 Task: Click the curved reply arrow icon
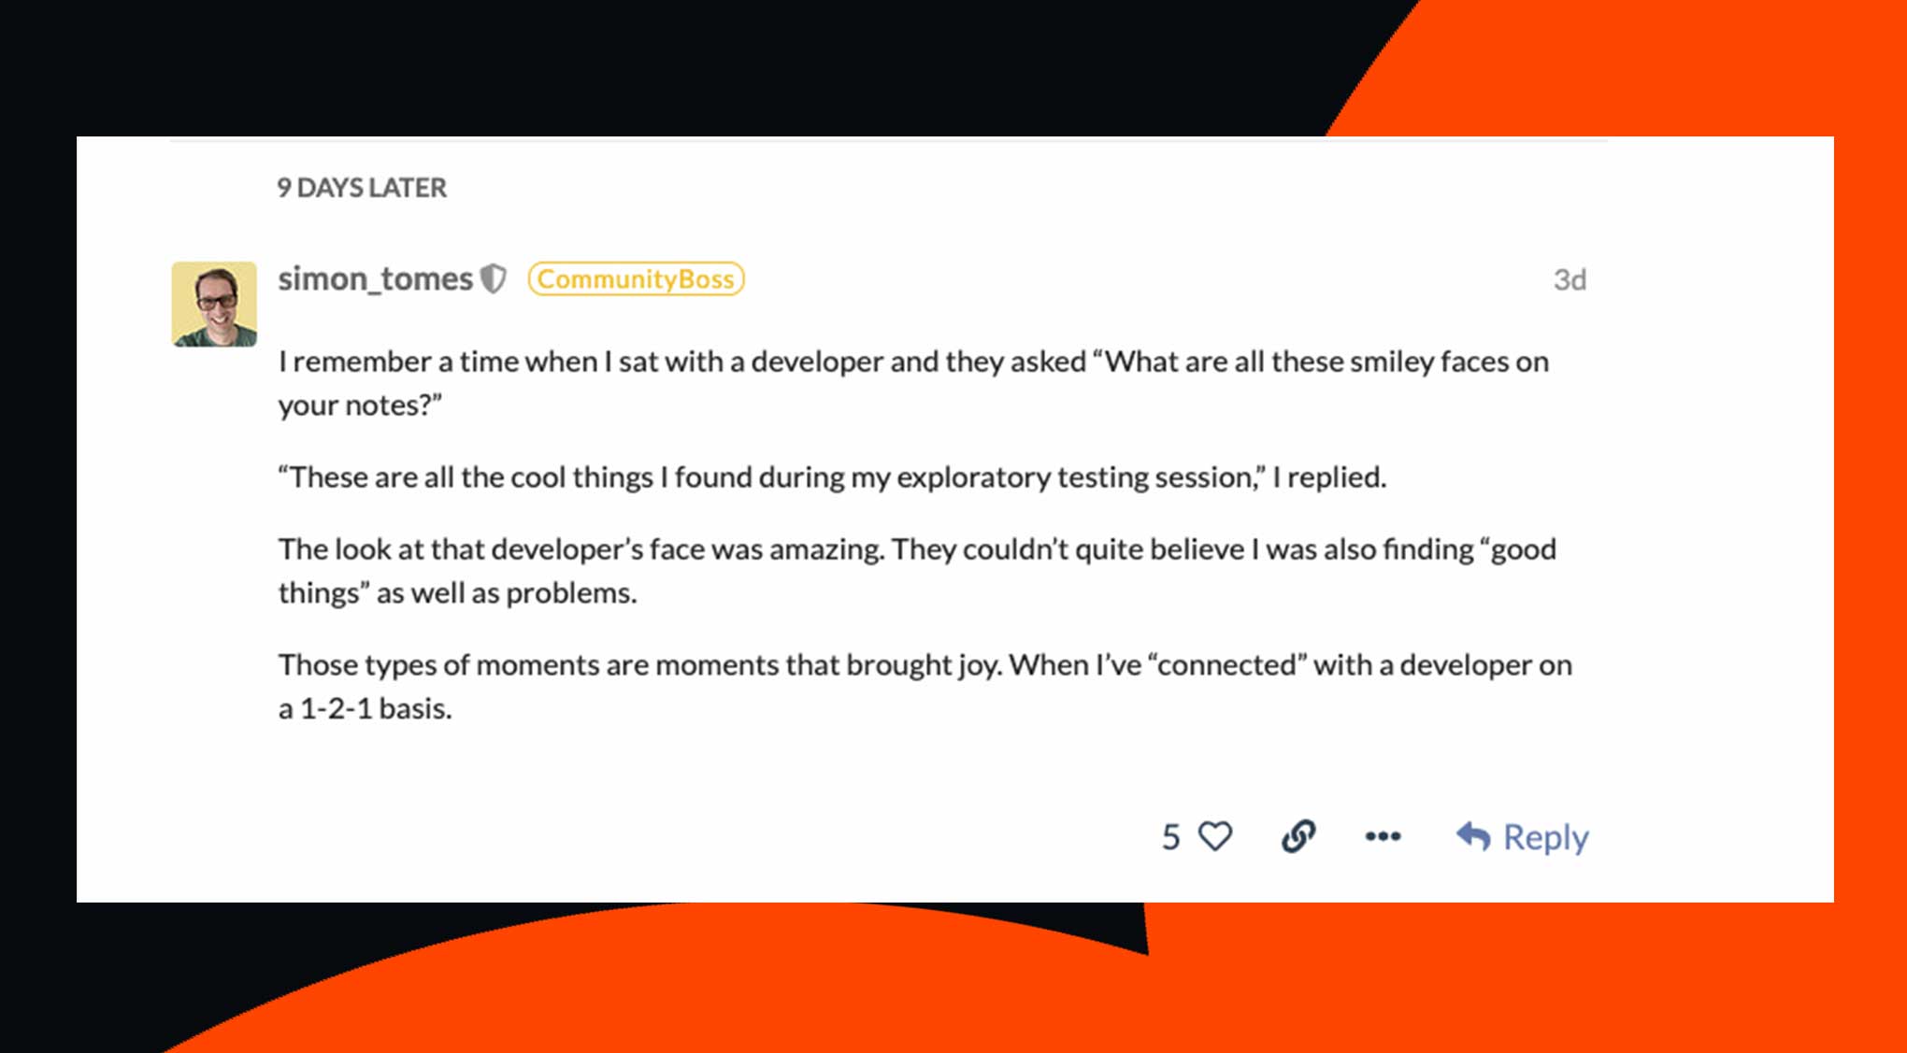(x=1473, y=836)
